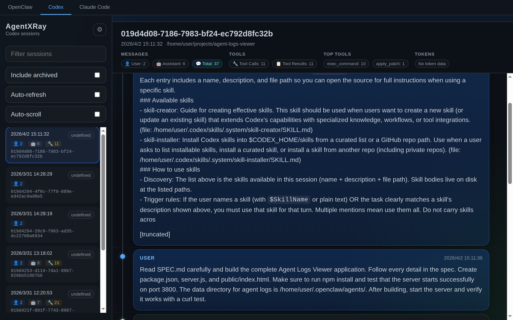Turn on the Auto-scroll checkbox
513x320 pixels.
(x=97, y=114)
